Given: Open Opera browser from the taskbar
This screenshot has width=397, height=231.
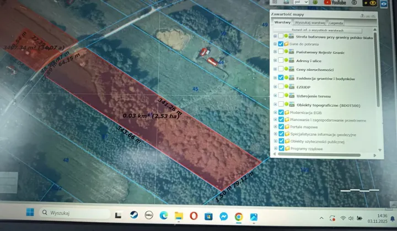Looking at the screenshot, I should (194, 216).
